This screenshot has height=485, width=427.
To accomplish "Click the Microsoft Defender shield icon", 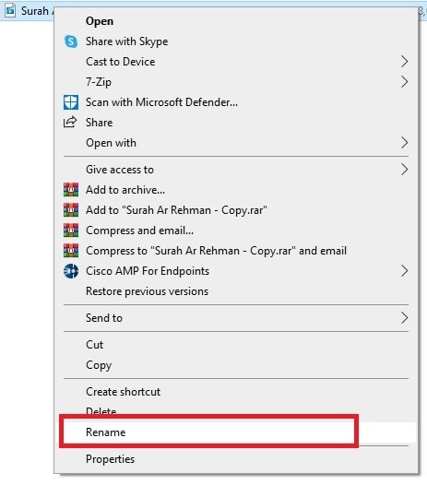I will click(x=71, y=102).
